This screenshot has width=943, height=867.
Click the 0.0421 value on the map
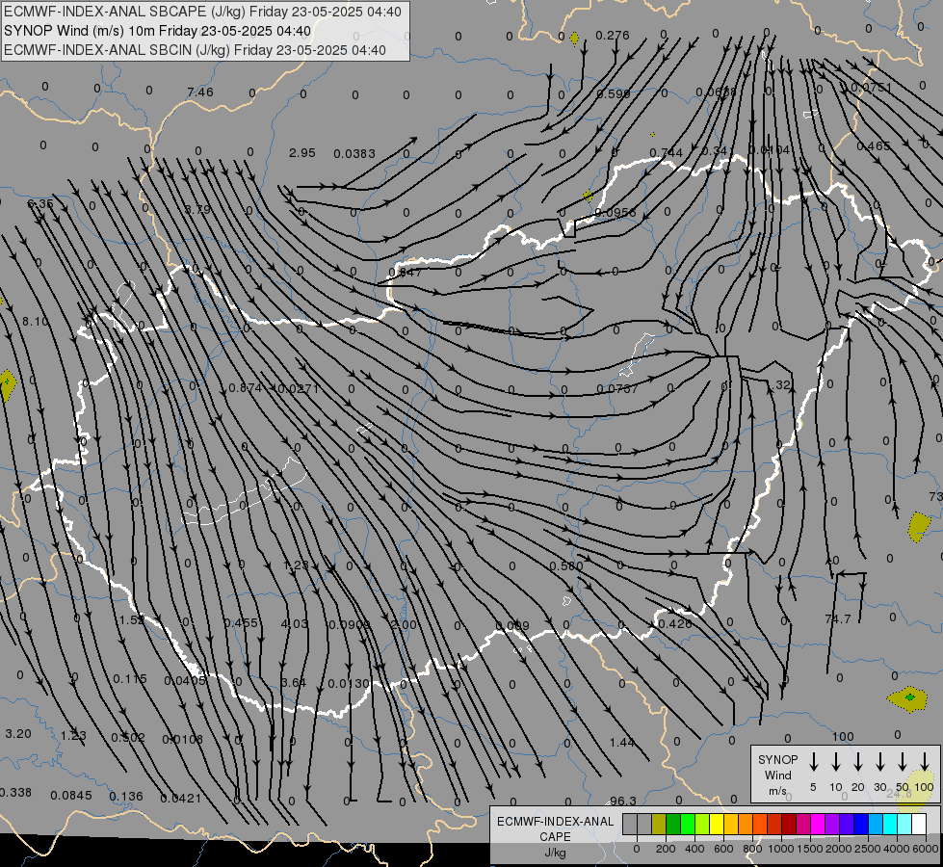[181, 799]
